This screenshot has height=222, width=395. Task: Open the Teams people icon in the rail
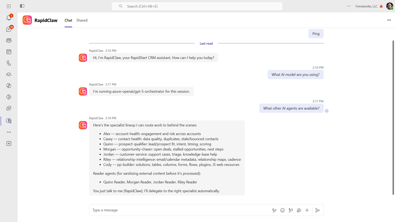coord(9,40)
